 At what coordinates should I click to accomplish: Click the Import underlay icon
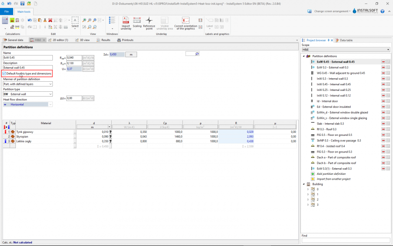point(126,21)
